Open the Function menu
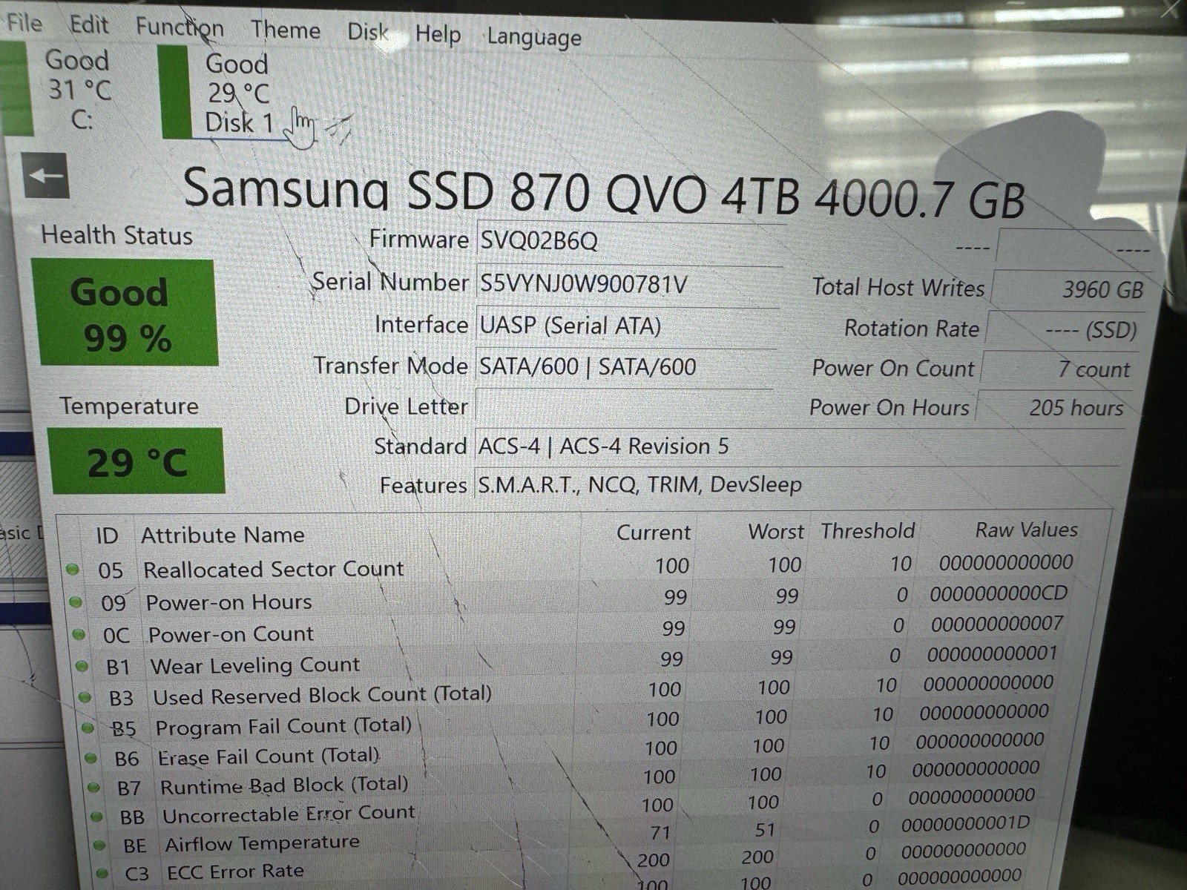The height and width of the screenshot is (890, 1187). tap(179, 28)
